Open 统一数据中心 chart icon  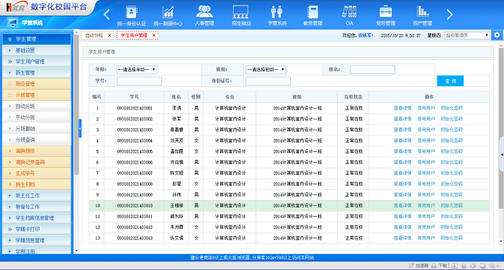tap(168, 12)
